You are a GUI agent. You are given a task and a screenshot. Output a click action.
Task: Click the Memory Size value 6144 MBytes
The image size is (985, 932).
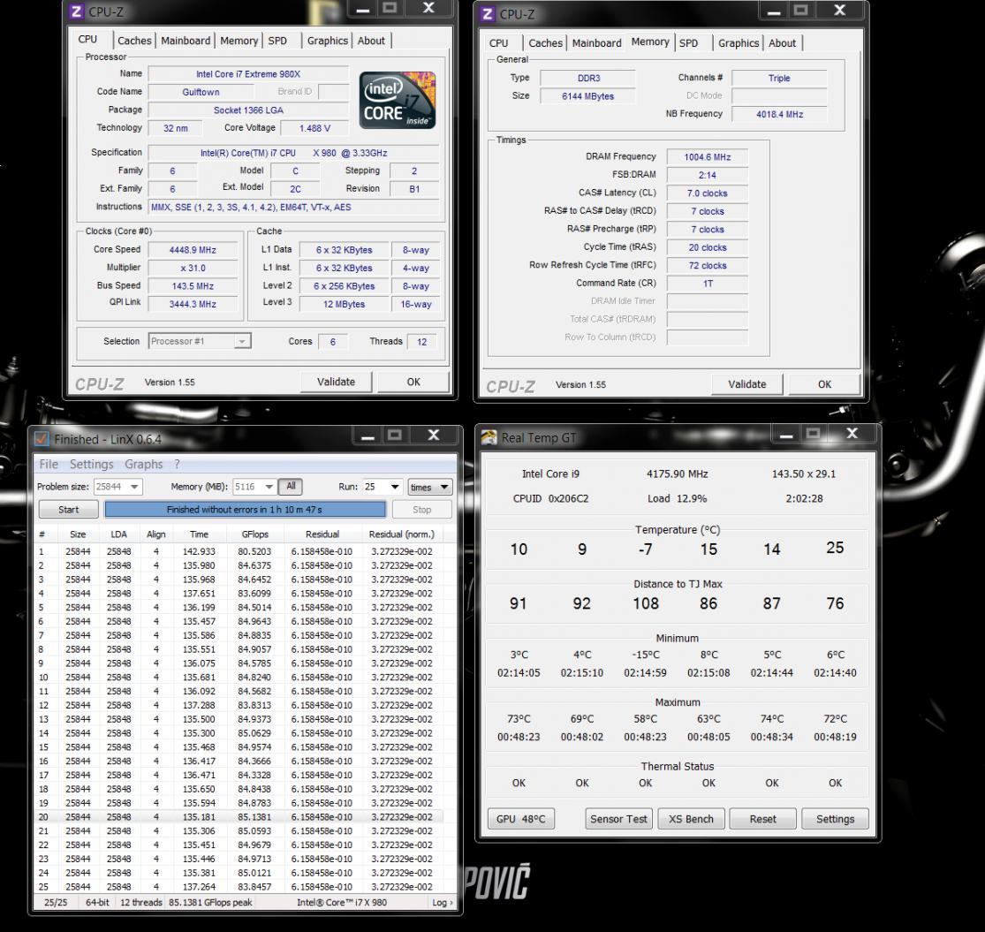pyautogui.click(x=588, y=96)
